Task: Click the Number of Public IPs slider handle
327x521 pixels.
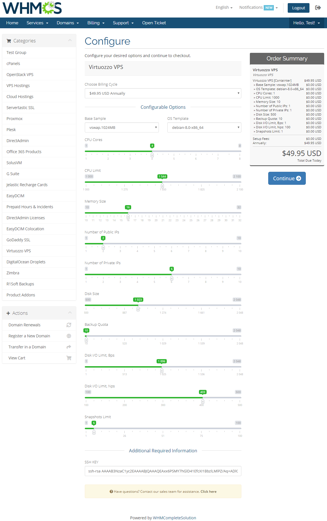Action: click(103, 247)
